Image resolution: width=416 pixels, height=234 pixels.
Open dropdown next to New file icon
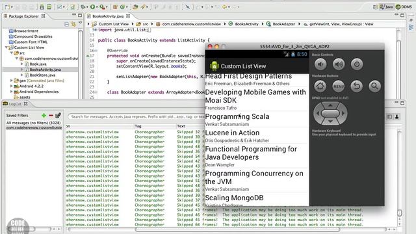click(x=12, y=7)
